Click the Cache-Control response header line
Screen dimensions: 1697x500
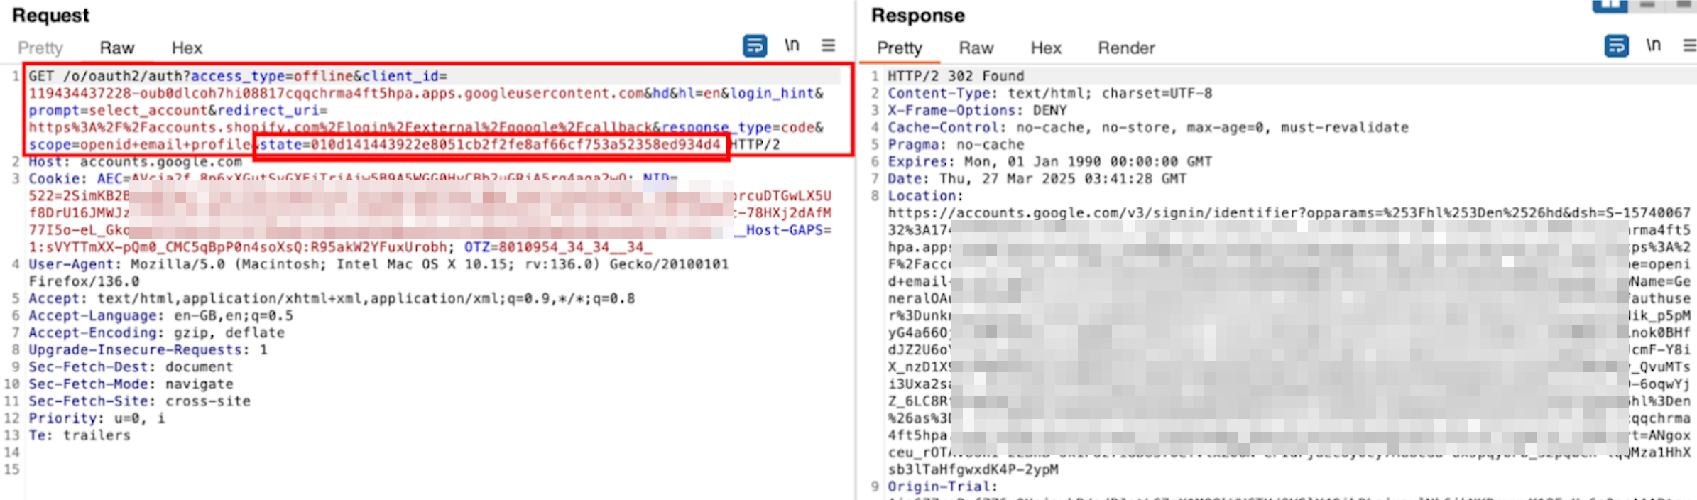(x=1148, y=128)
